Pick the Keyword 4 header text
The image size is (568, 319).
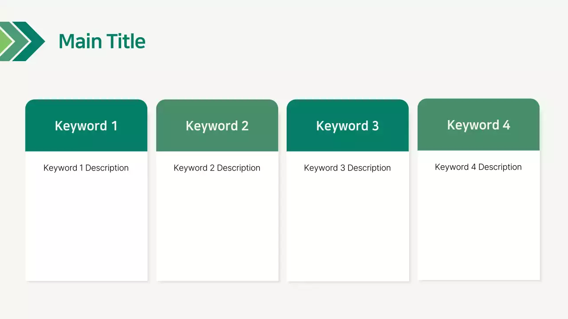(x=478, y=125)
